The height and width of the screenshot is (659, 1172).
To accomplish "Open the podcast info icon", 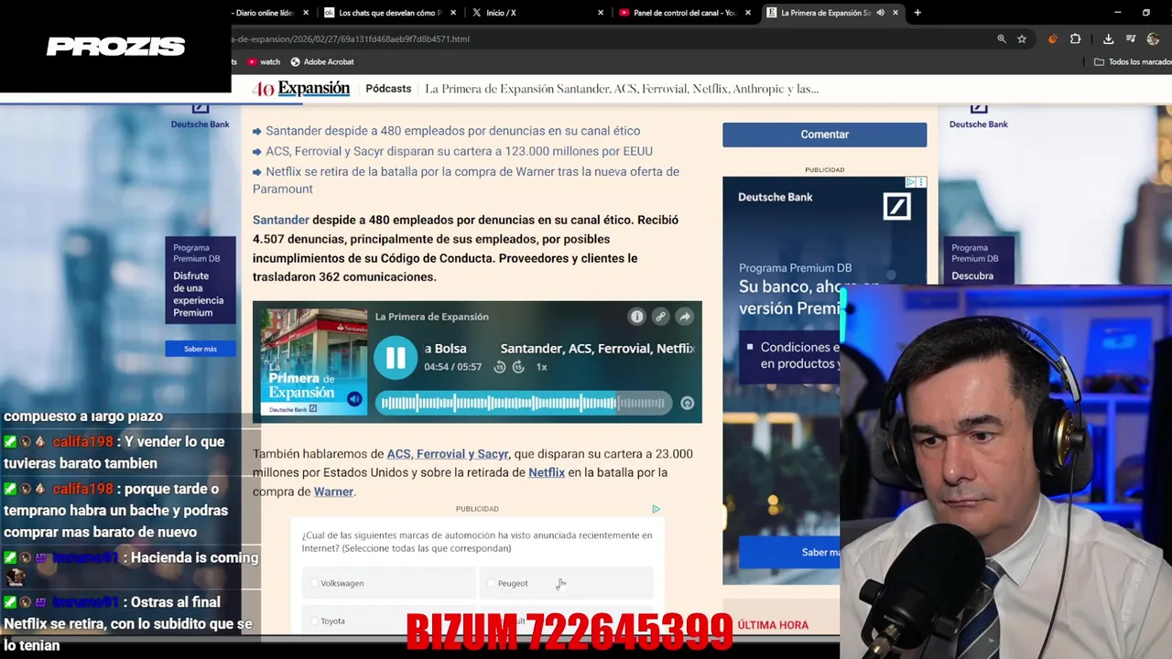I will point(636,317).
